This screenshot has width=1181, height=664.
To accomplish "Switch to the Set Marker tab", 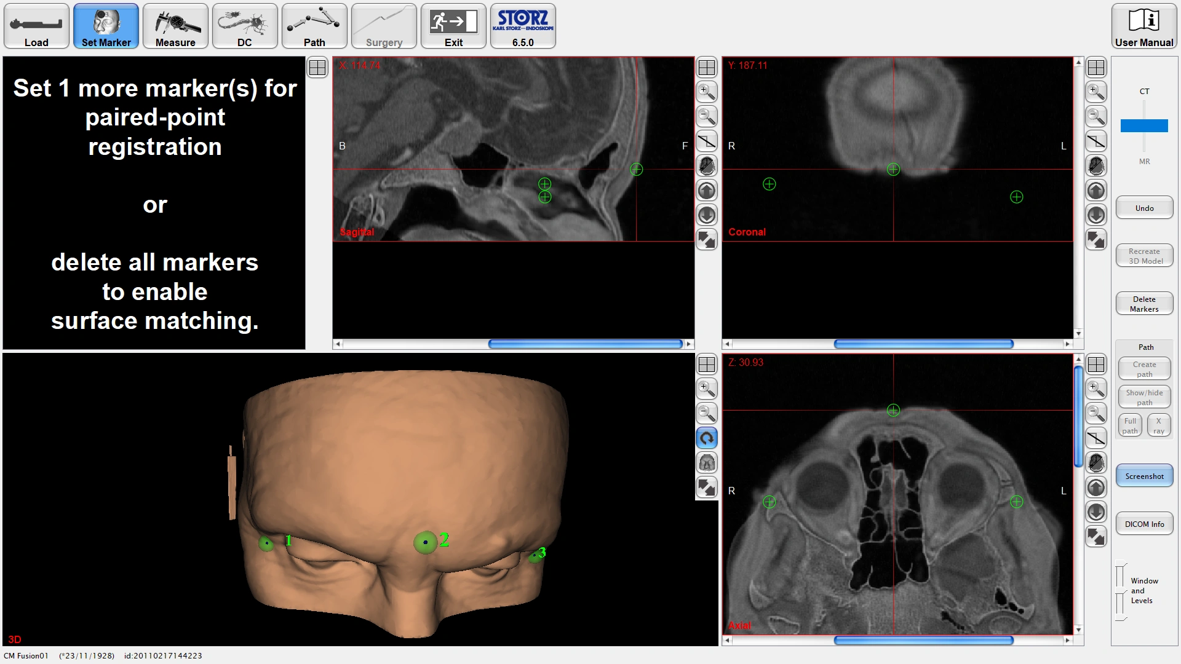I will click(106, 26).
